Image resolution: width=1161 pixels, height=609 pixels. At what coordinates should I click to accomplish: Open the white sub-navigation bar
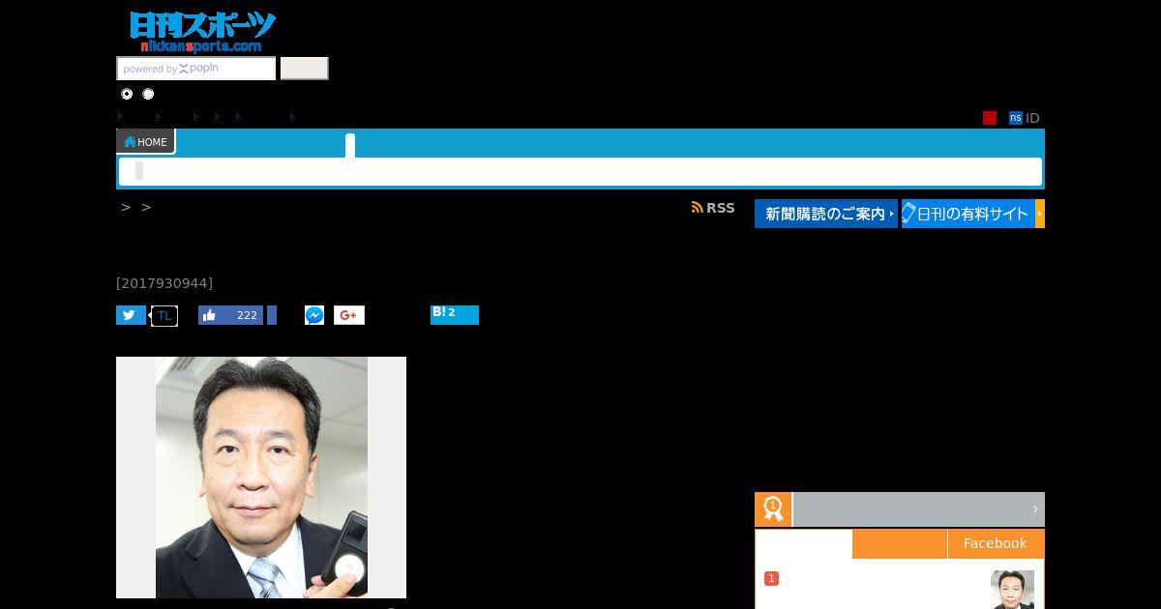pos(580,171)
